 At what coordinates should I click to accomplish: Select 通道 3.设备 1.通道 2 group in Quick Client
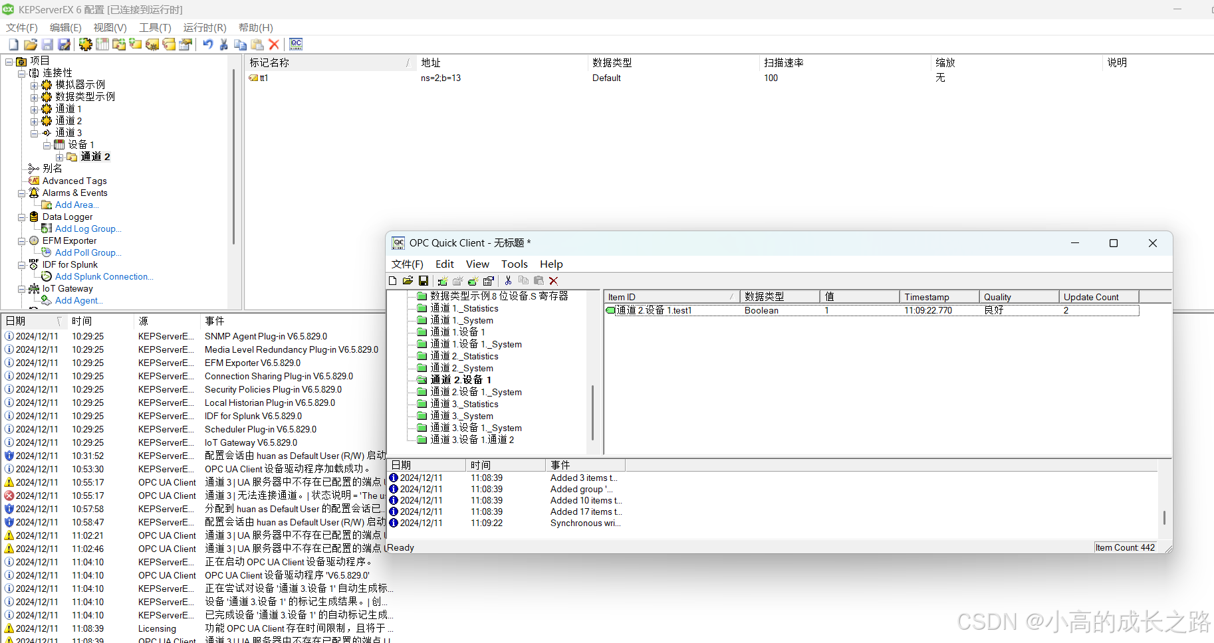pos(472,440)
